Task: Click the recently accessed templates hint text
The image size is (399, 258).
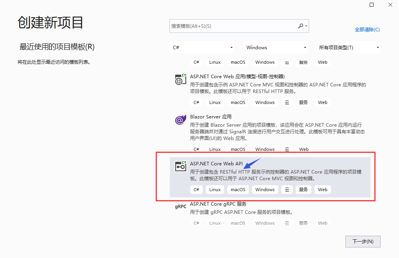Action: click(54, 62)
